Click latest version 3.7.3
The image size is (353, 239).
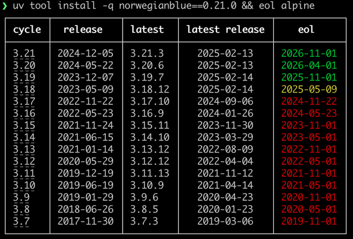(144, 221)
